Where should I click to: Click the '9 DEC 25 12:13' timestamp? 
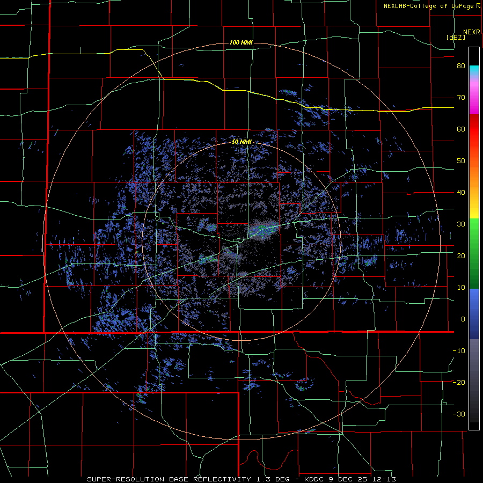[362, 479]
